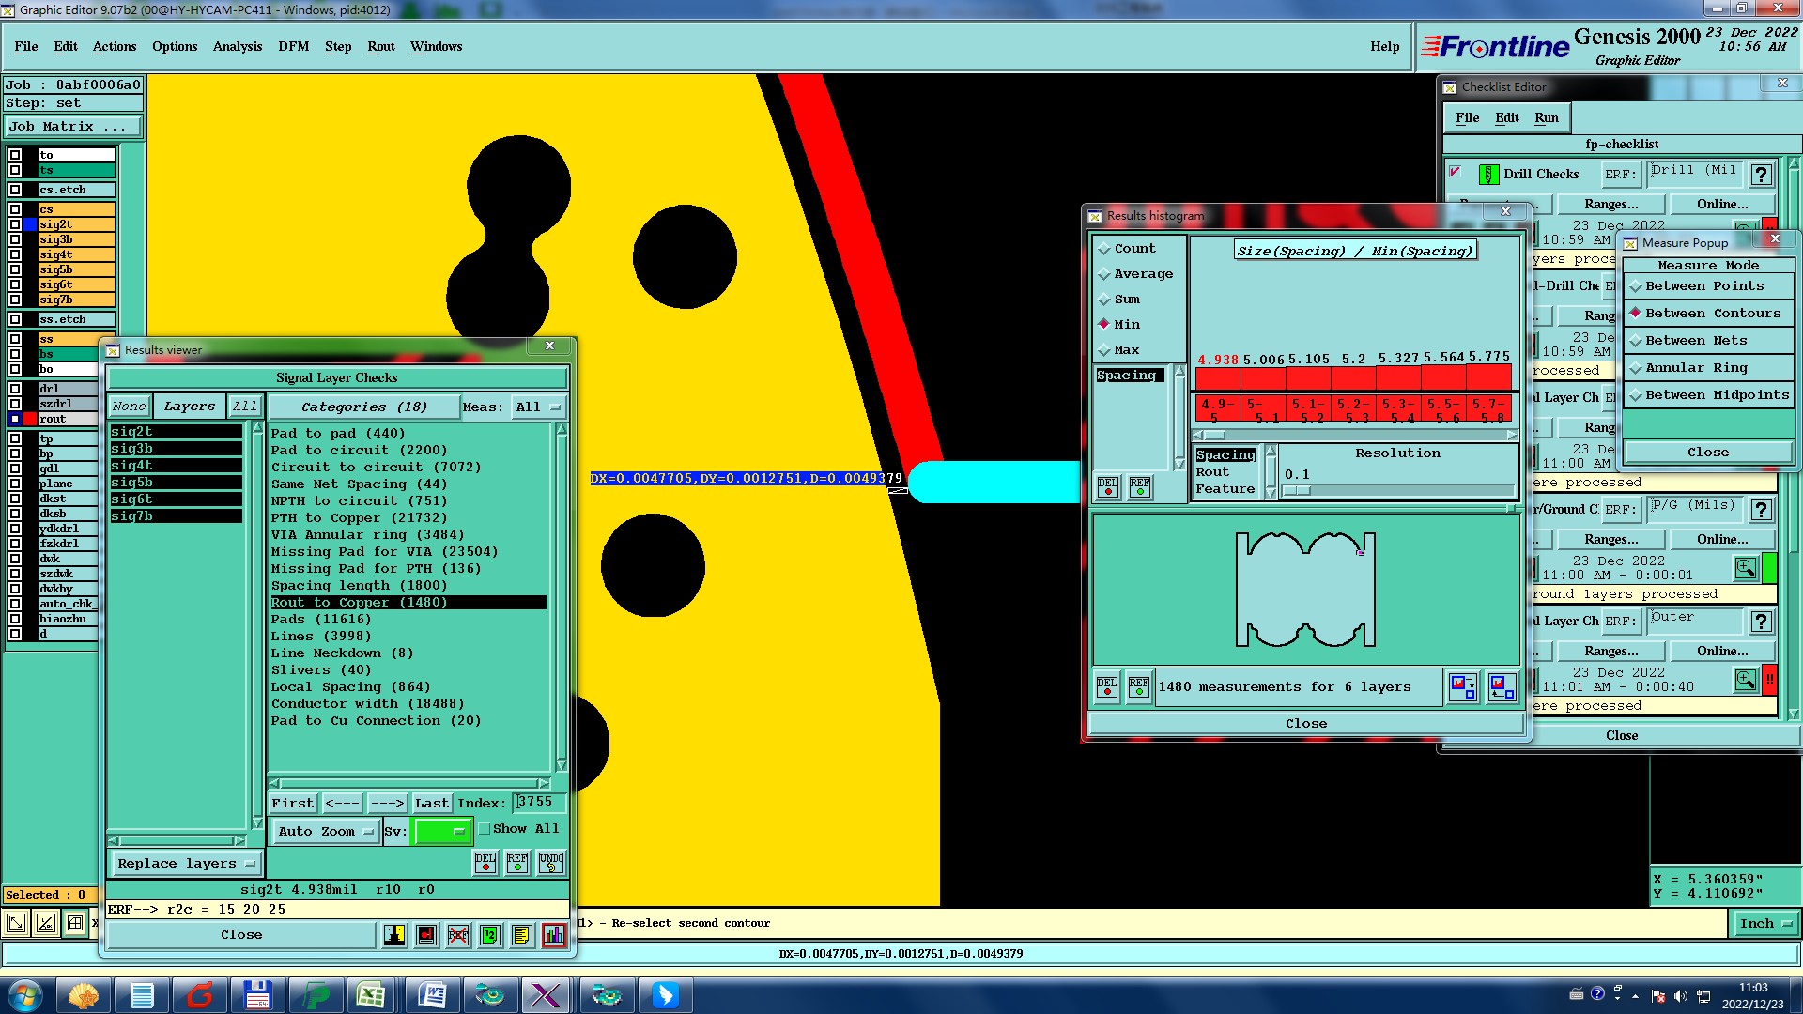This screenshot has width=1803, height=1014.
Task: Click the Job Matrix button
Action: 73,127
